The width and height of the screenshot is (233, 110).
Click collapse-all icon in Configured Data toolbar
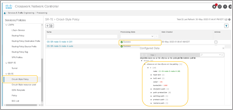click(x=146, y=55)
